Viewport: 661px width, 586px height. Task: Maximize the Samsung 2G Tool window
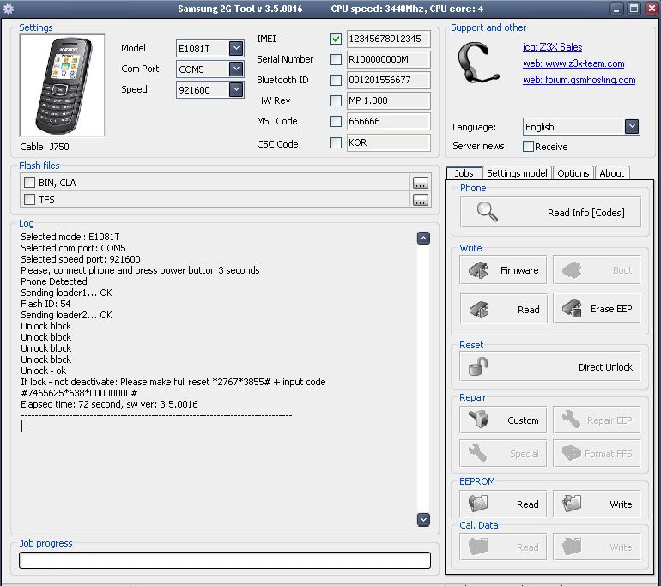[x=634, y=9]
